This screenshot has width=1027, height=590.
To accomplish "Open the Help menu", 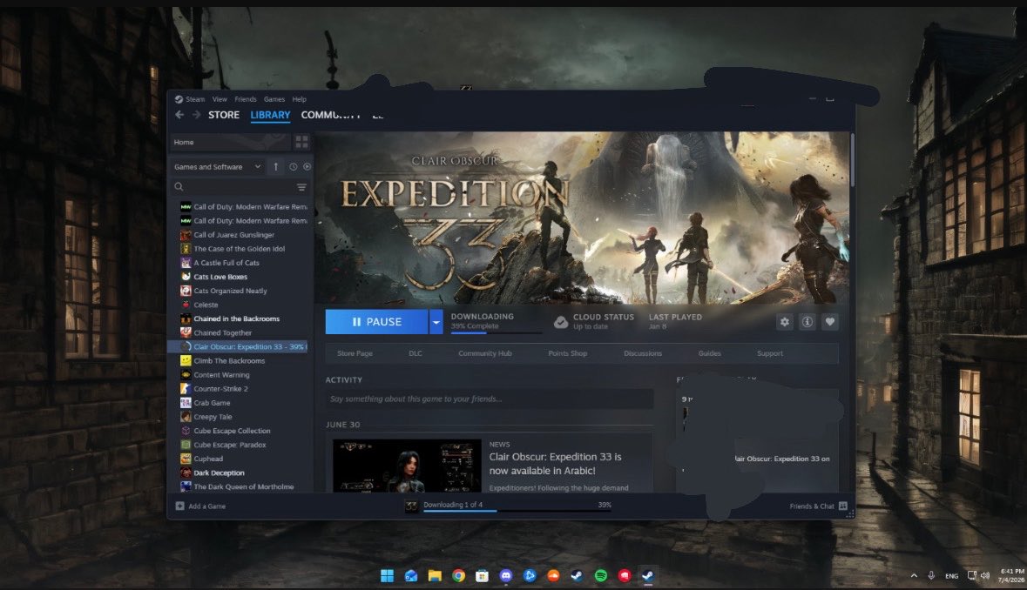I will click(x=300, y=99).
